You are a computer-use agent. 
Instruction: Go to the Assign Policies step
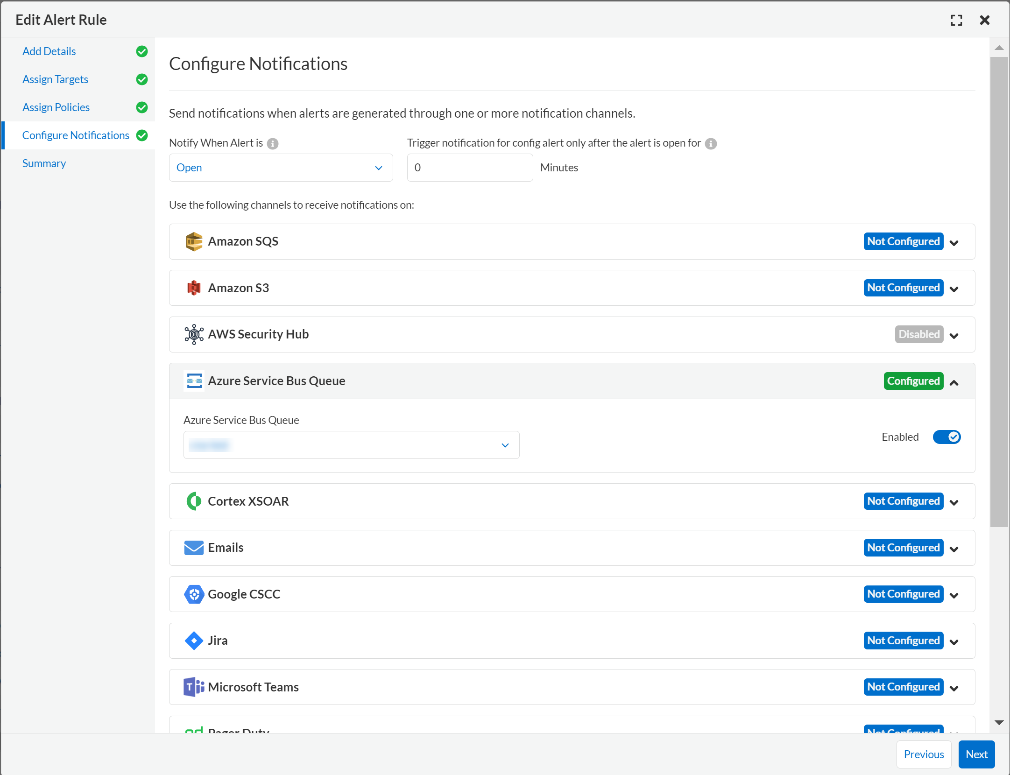coord(56,107)
